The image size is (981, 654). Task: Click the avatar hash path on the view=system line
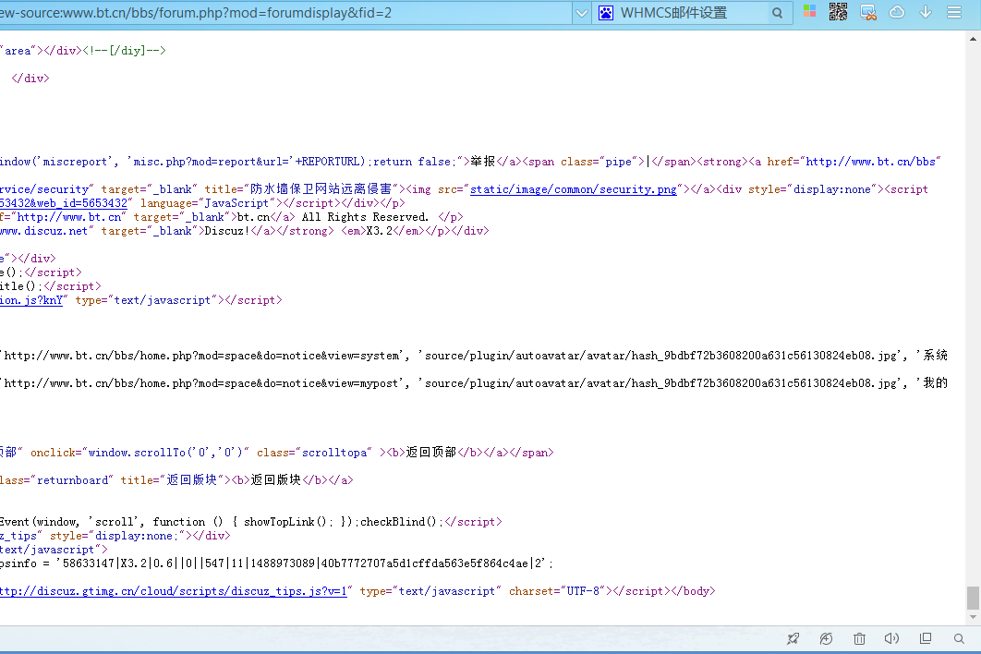coord(661,356)
